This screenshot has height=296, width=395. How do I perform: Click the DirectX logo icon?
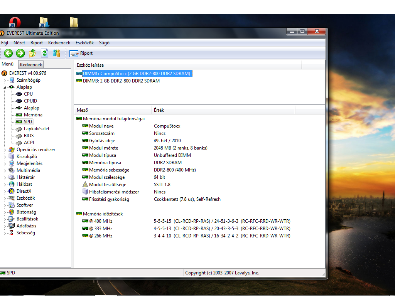(12, 191)
